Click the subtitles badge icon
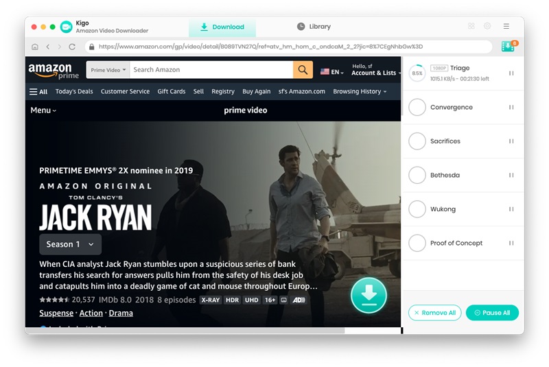Image resolution: width=549 pixels, height=367 pixels. (x=284, y=300)
